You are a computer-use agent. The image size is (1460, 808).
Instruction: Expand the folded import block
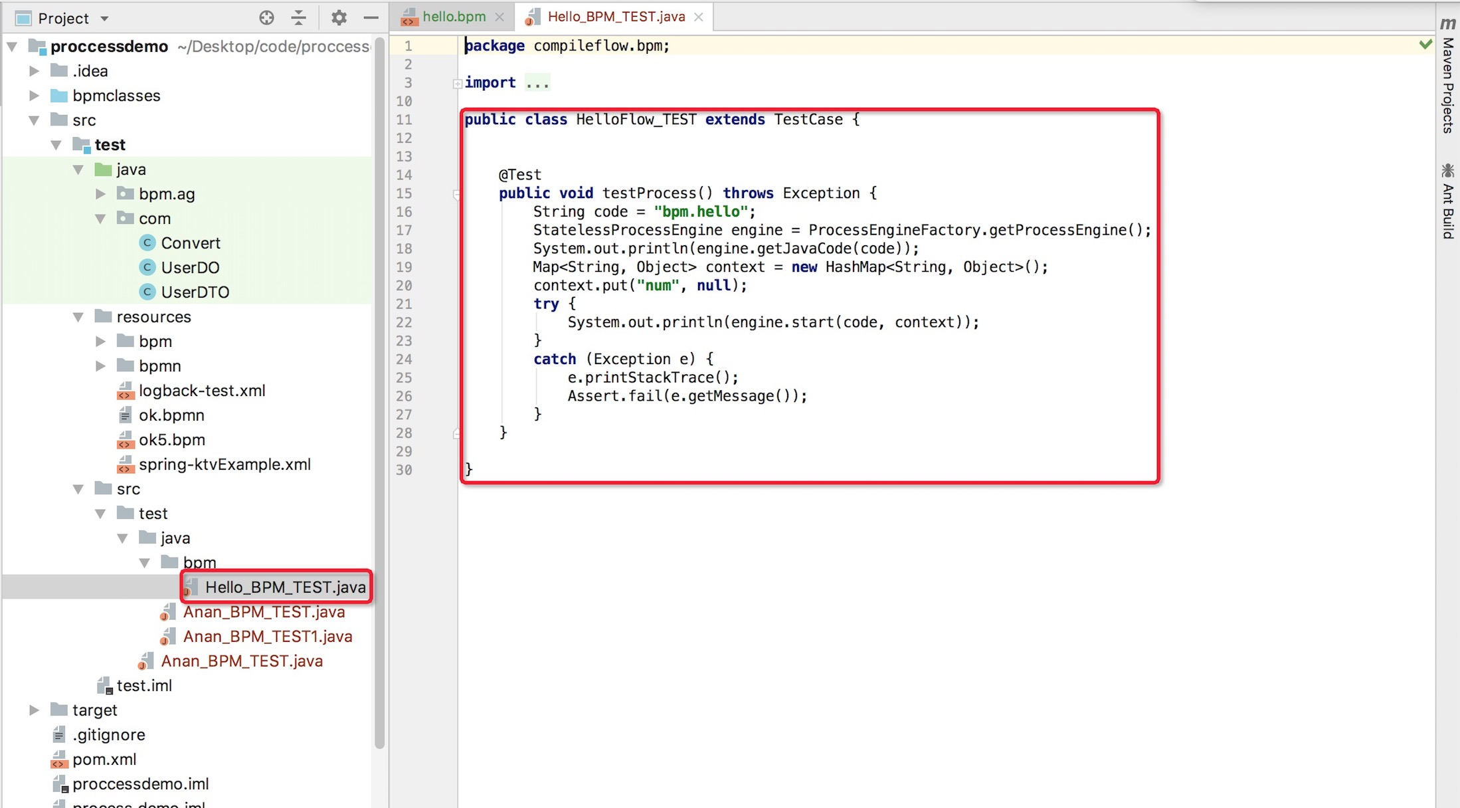click(458, 83)
